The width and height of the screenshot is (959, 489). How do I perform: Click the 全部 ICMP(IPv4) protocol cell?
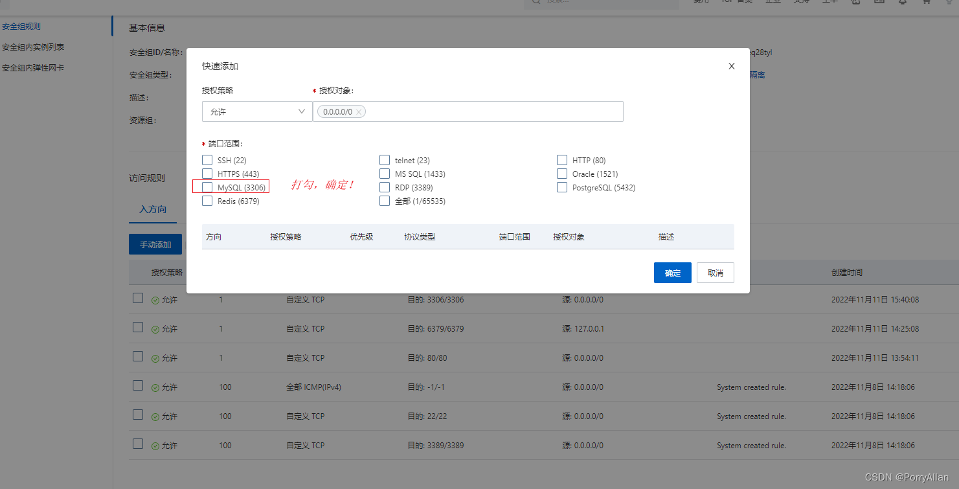314,387
